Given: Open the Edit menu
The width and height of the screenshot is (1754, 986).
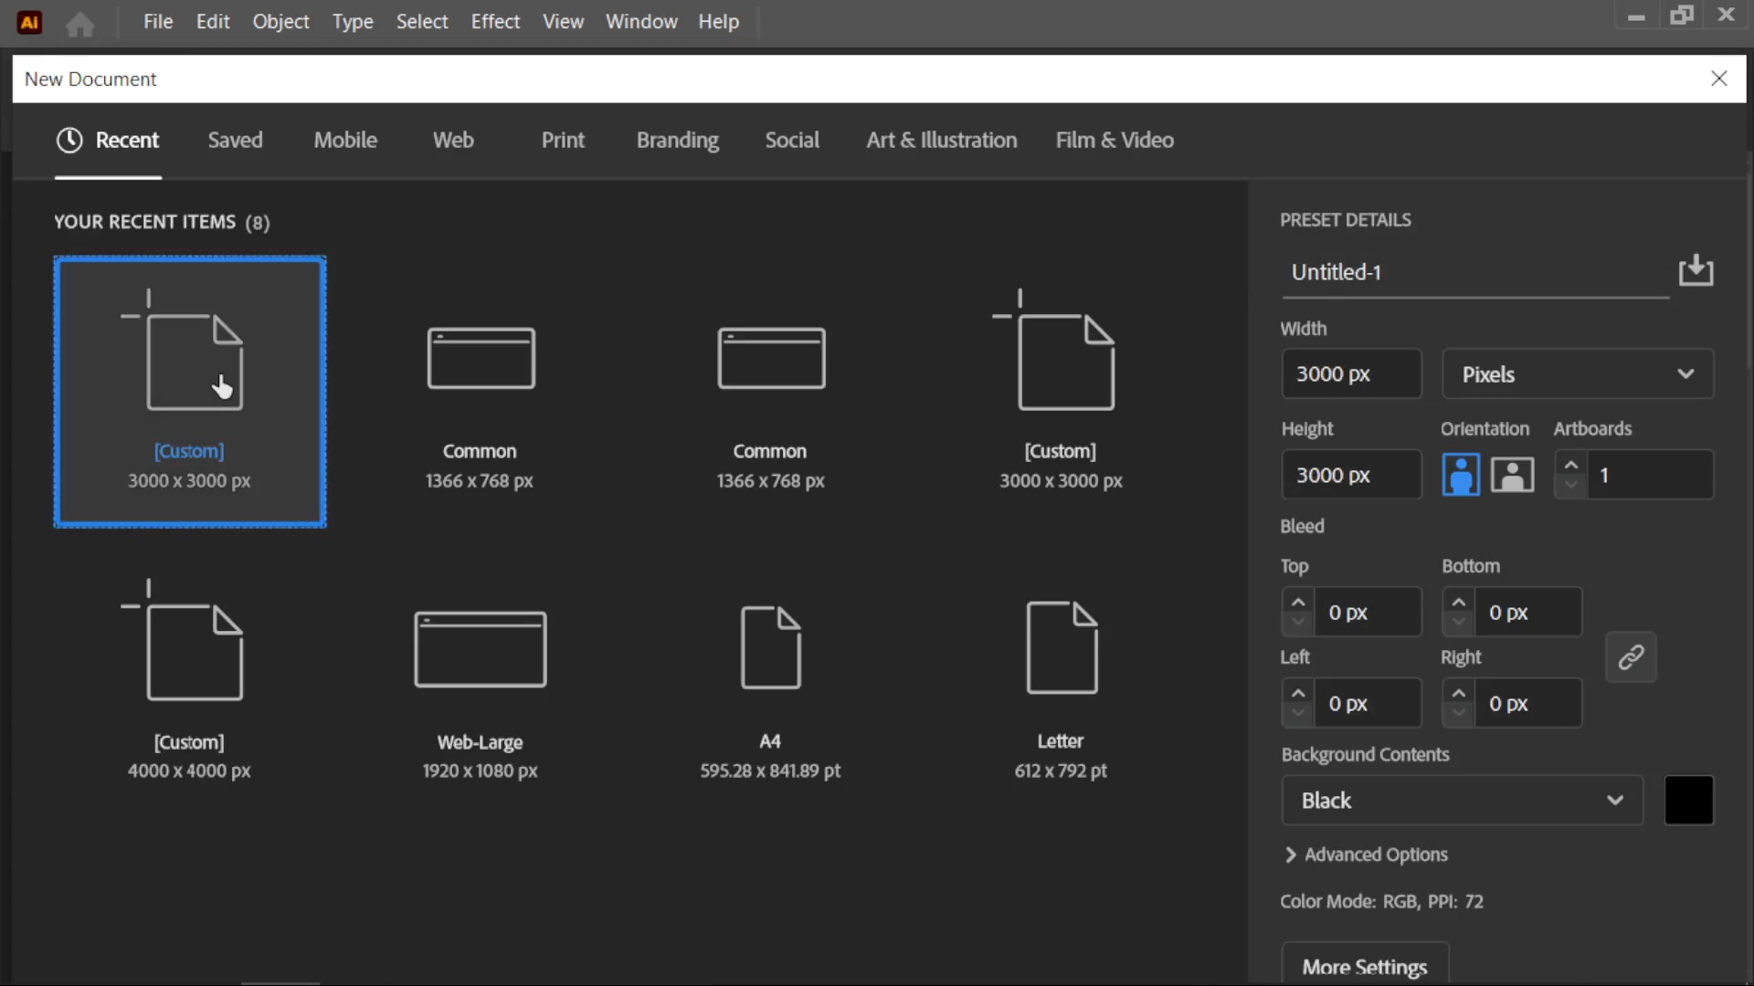Looking at the screenshot, I should point(213,21).
